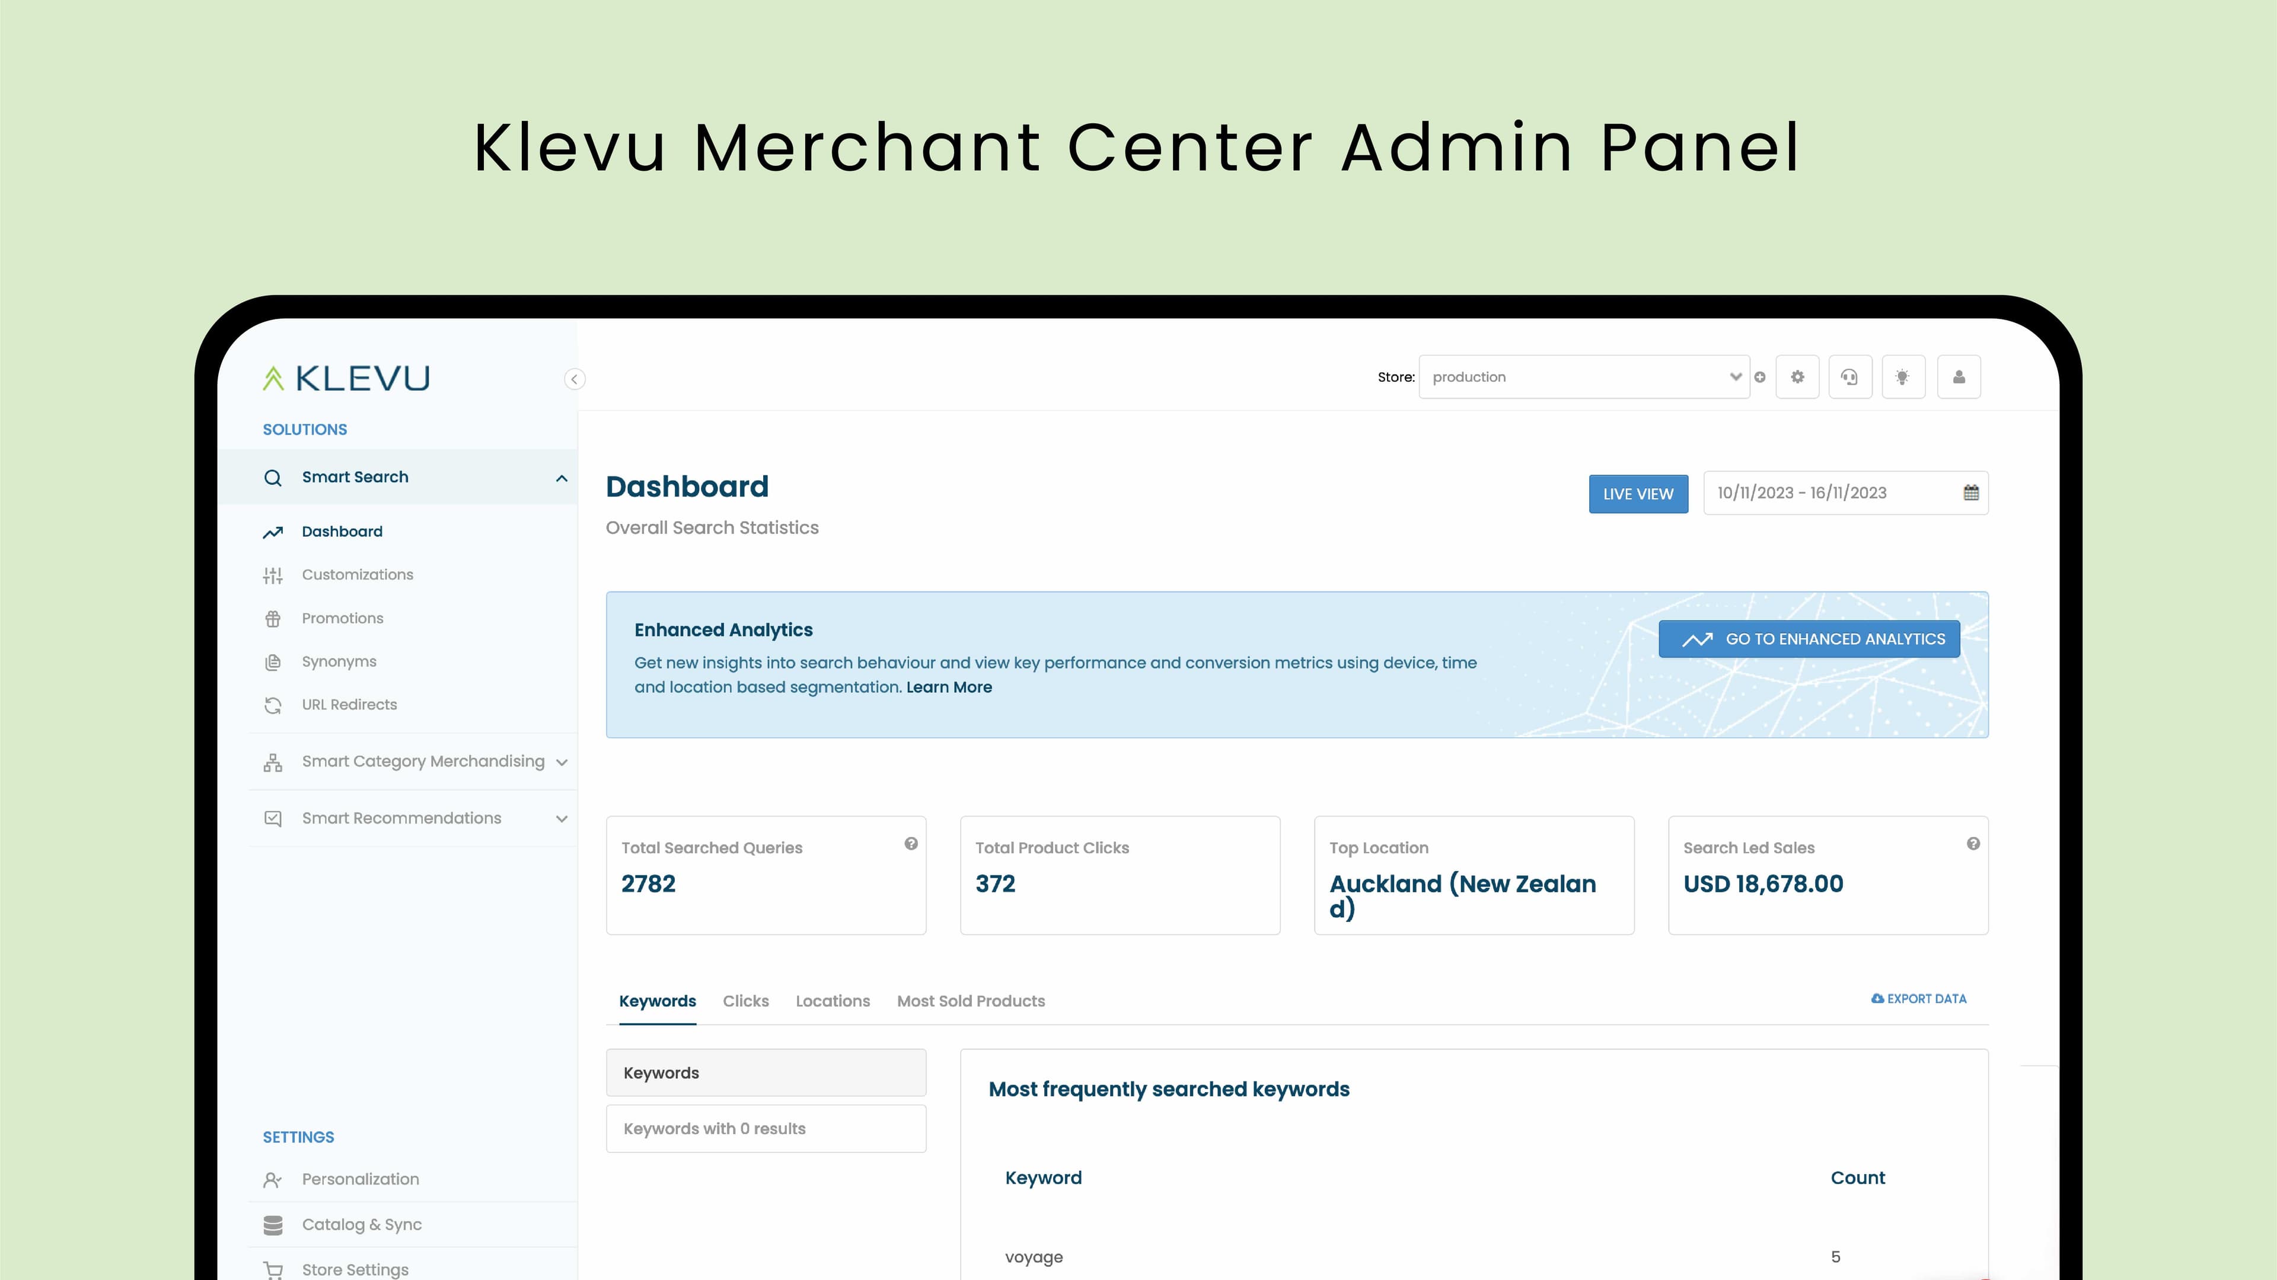Viewport: 2277px width, 1280px height.
Task: Open the Store production dropdown
Action: point(1583,377)
